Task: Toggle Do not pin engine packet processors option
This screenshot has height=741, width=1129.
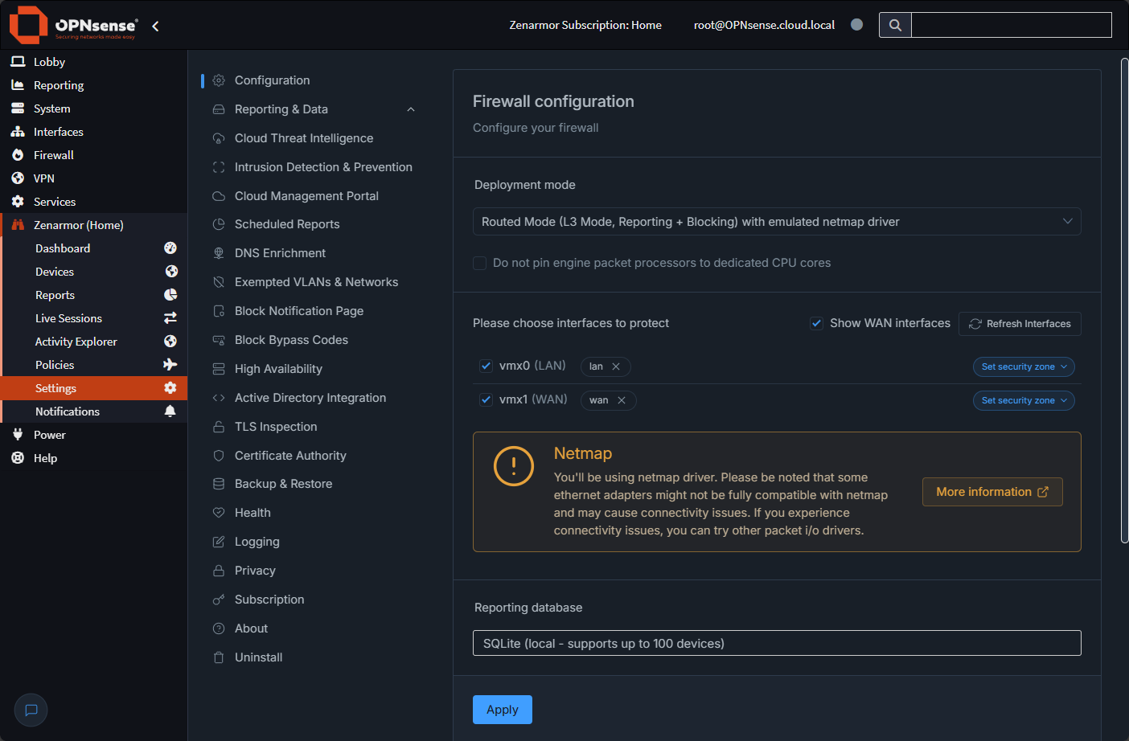Action: tap(479, 263)
